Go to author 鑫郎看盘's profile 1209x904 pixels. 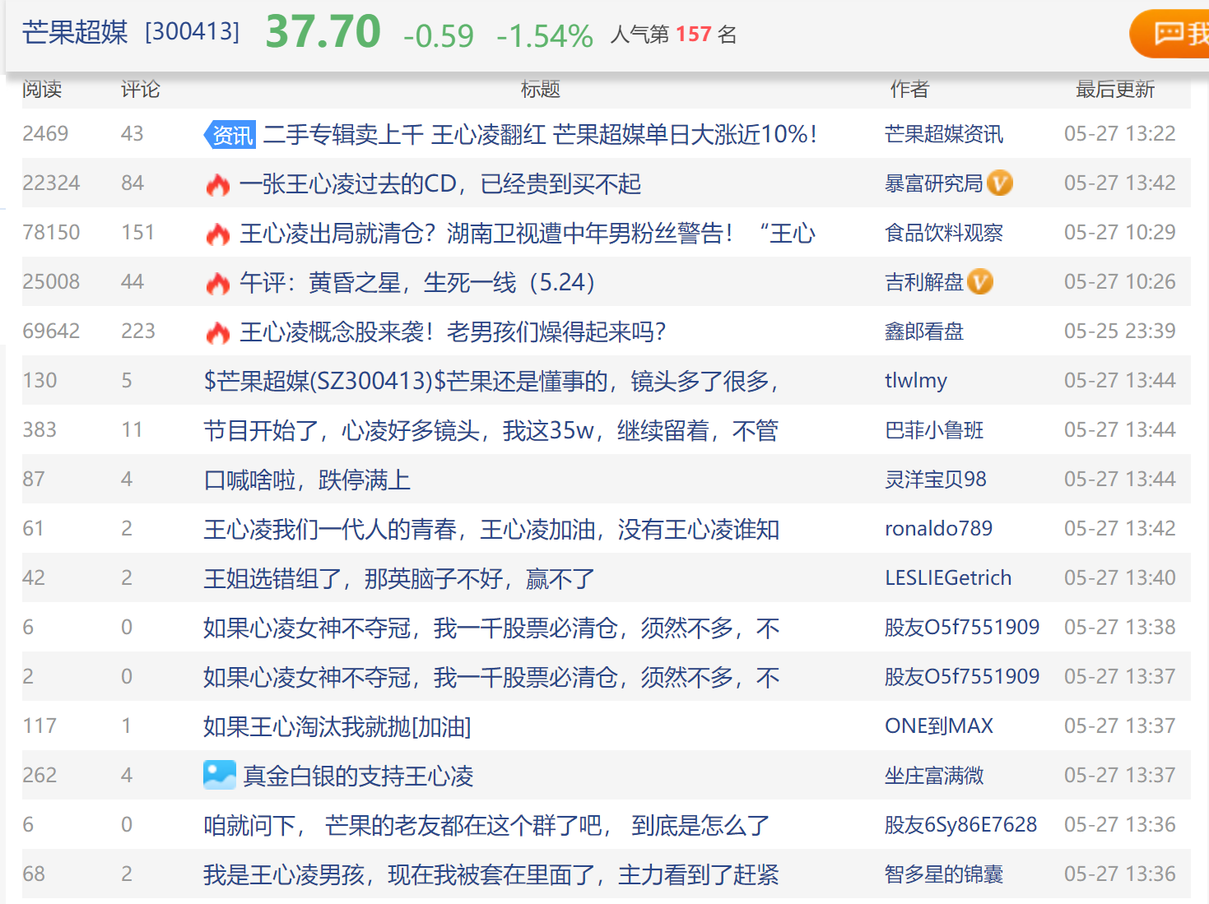(924, 331)
